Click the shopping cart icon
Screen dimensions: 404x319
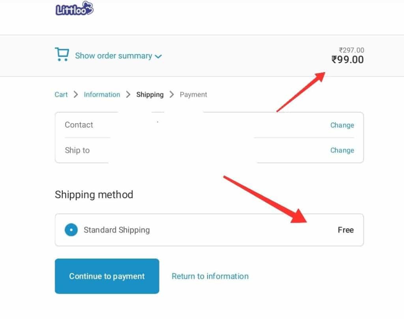(x=62, y=54)
